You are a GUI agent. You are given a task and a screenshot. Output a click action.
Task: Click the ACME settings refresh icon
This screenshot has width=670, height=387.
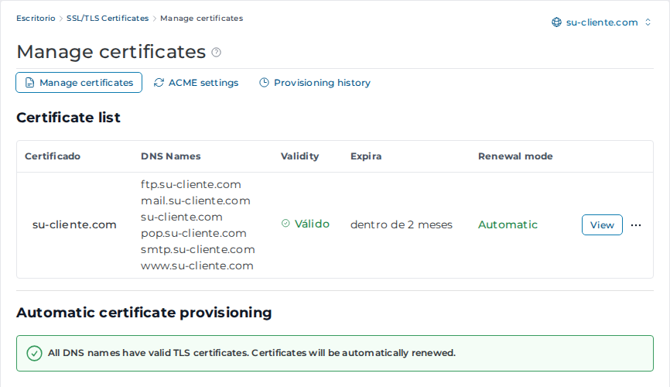tap(159, 83)
